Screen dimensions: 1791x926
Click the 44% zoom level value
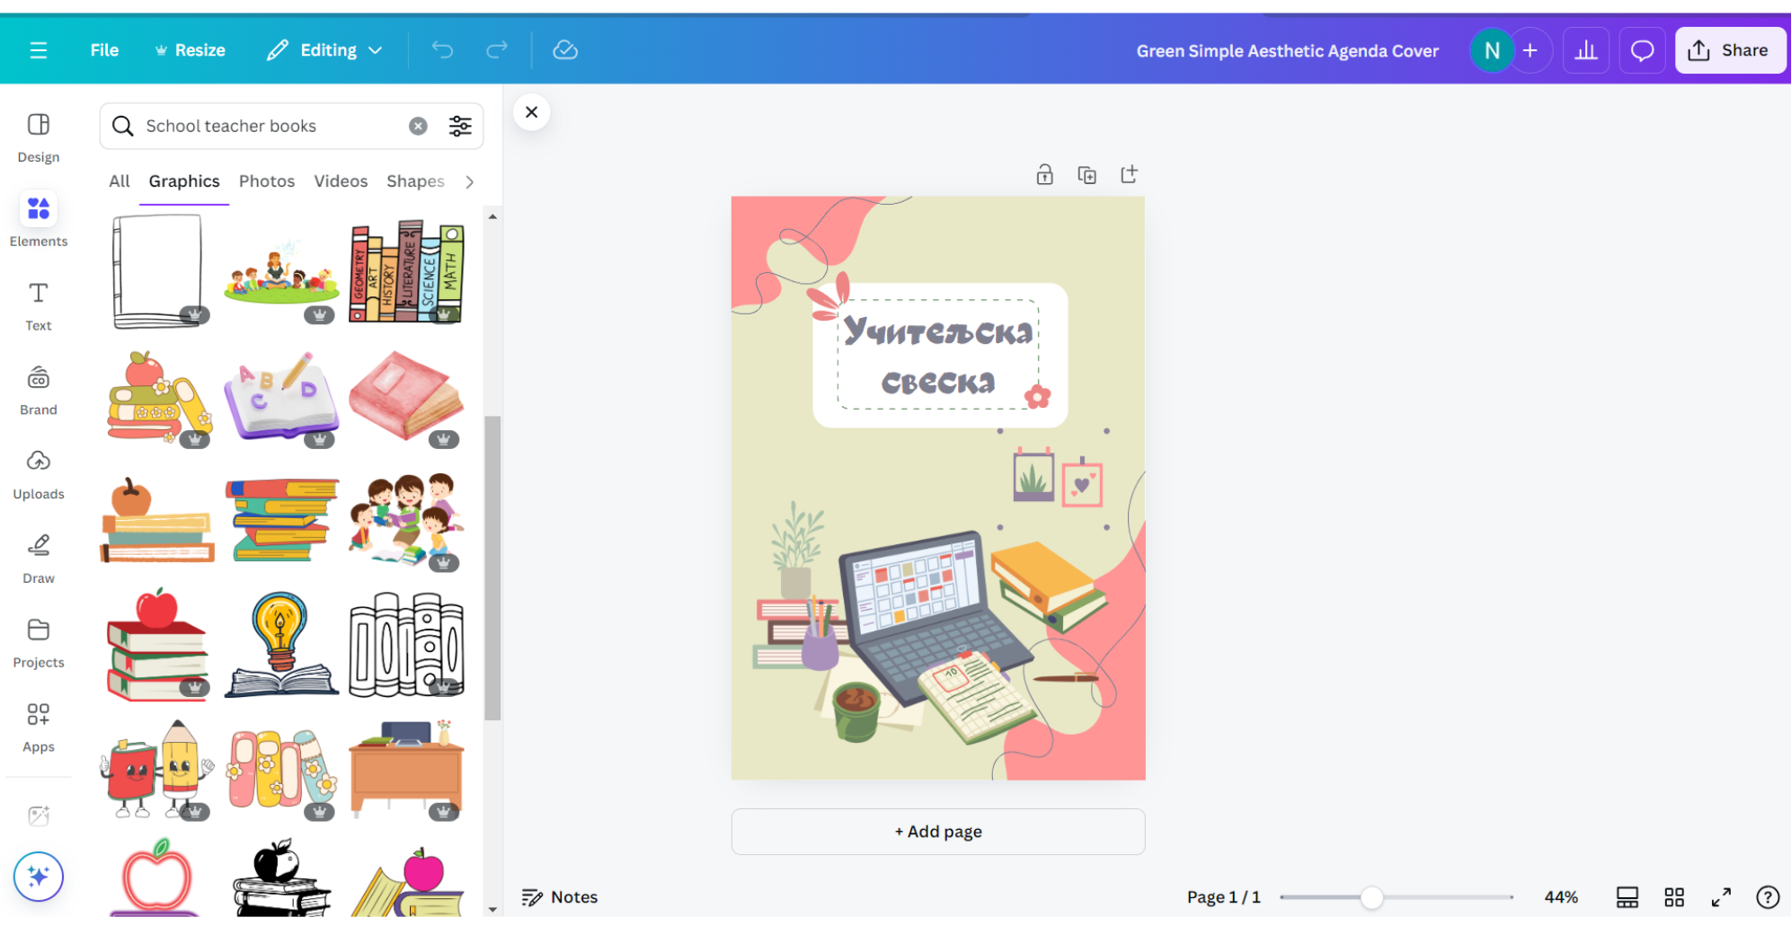pyautogui.click(x=1561, y=896)
